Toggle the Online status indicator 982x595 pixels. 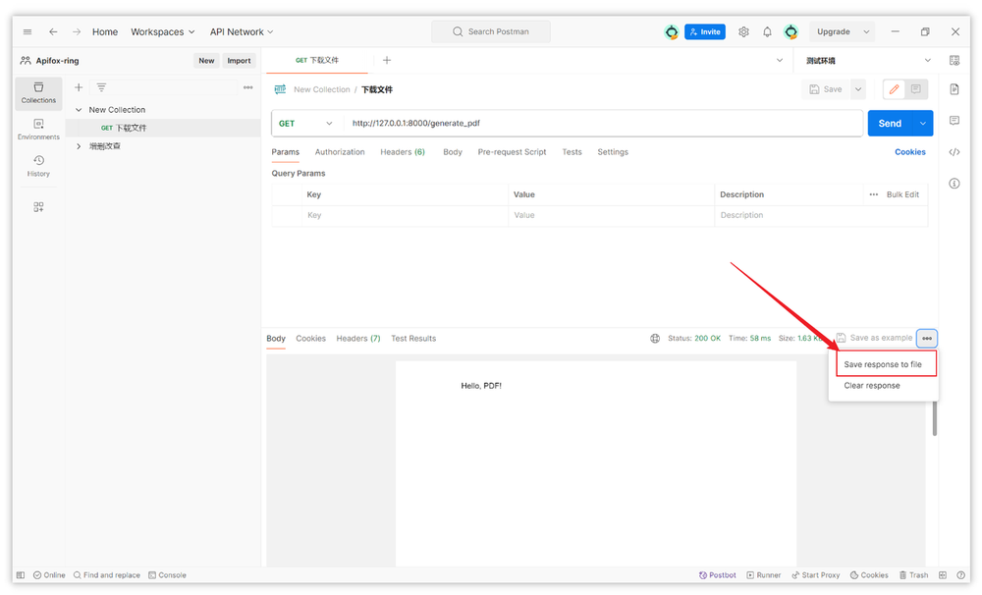pyautogui.click(x=49, y=574)
